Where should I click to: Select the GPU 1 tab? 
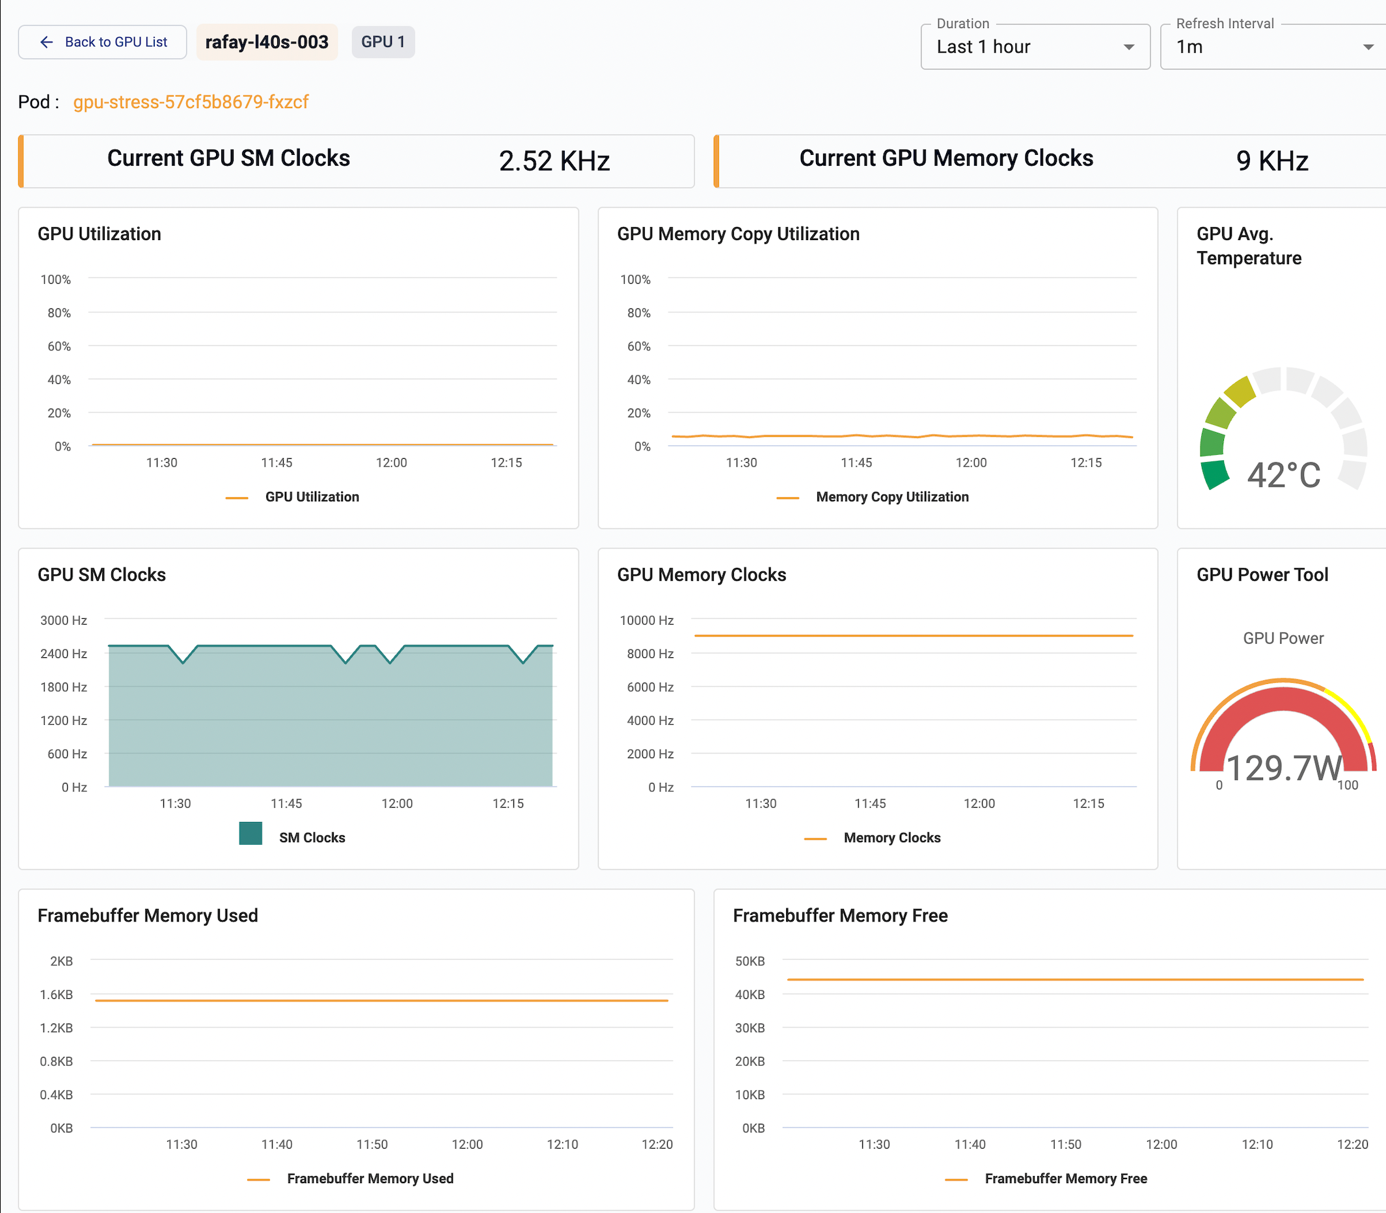click(383, 41)
